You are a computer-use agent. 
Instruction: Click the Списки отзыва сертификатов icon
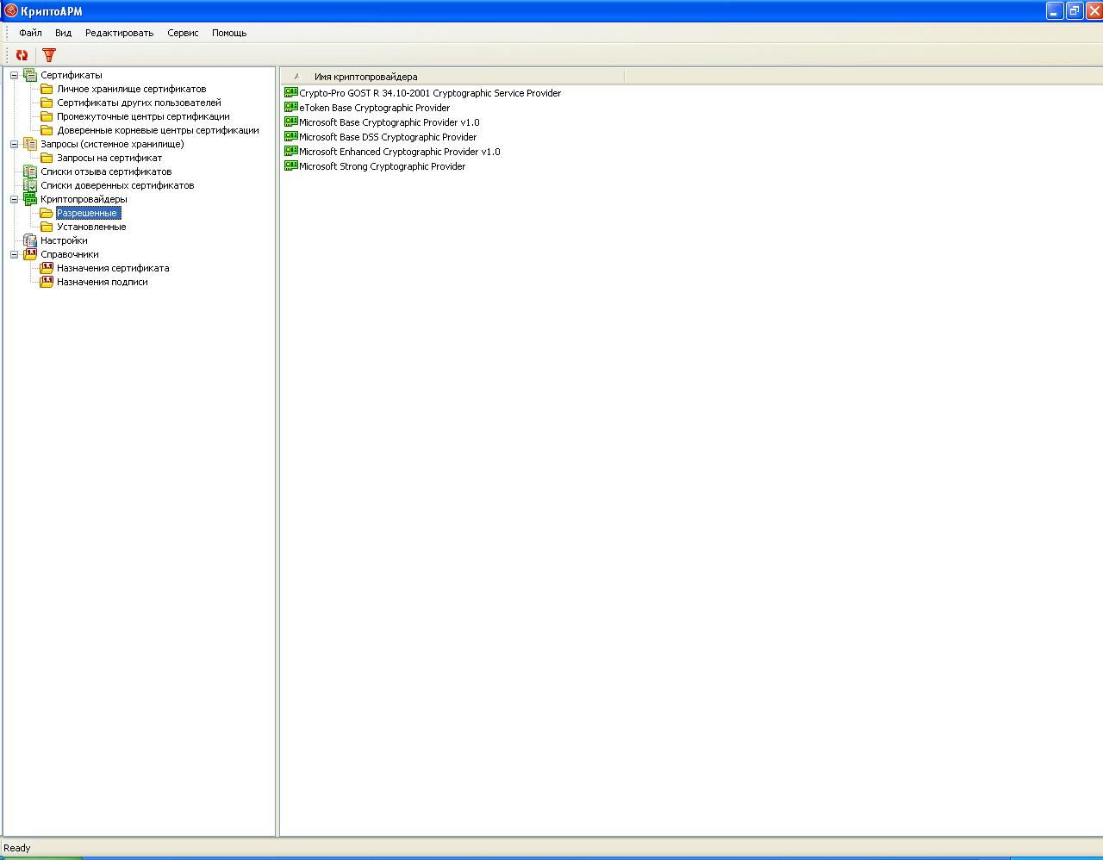(30, 171)
